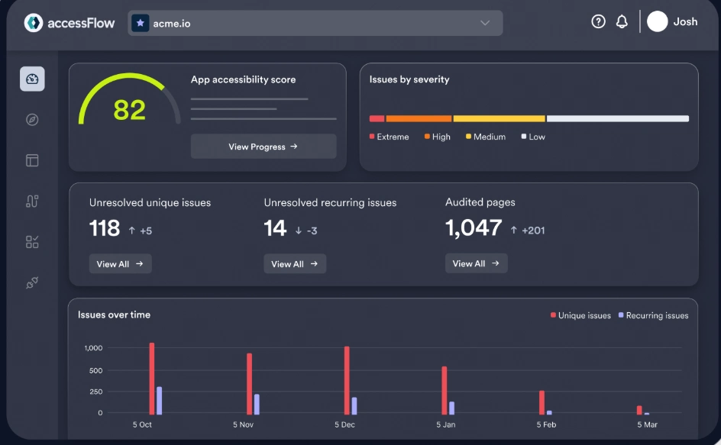Open the compass explore sidebar icon
Viewport: 721px width, 445px height.
pyautogui.click(x=32, y=120)
